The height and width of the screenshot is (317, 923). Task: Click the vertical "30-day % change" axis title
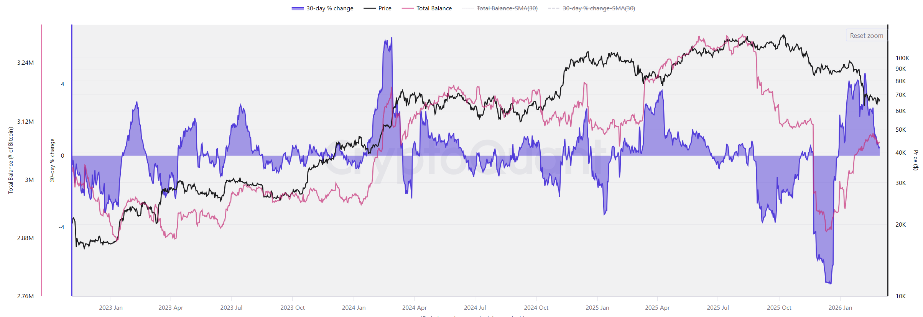pos(52,160)
